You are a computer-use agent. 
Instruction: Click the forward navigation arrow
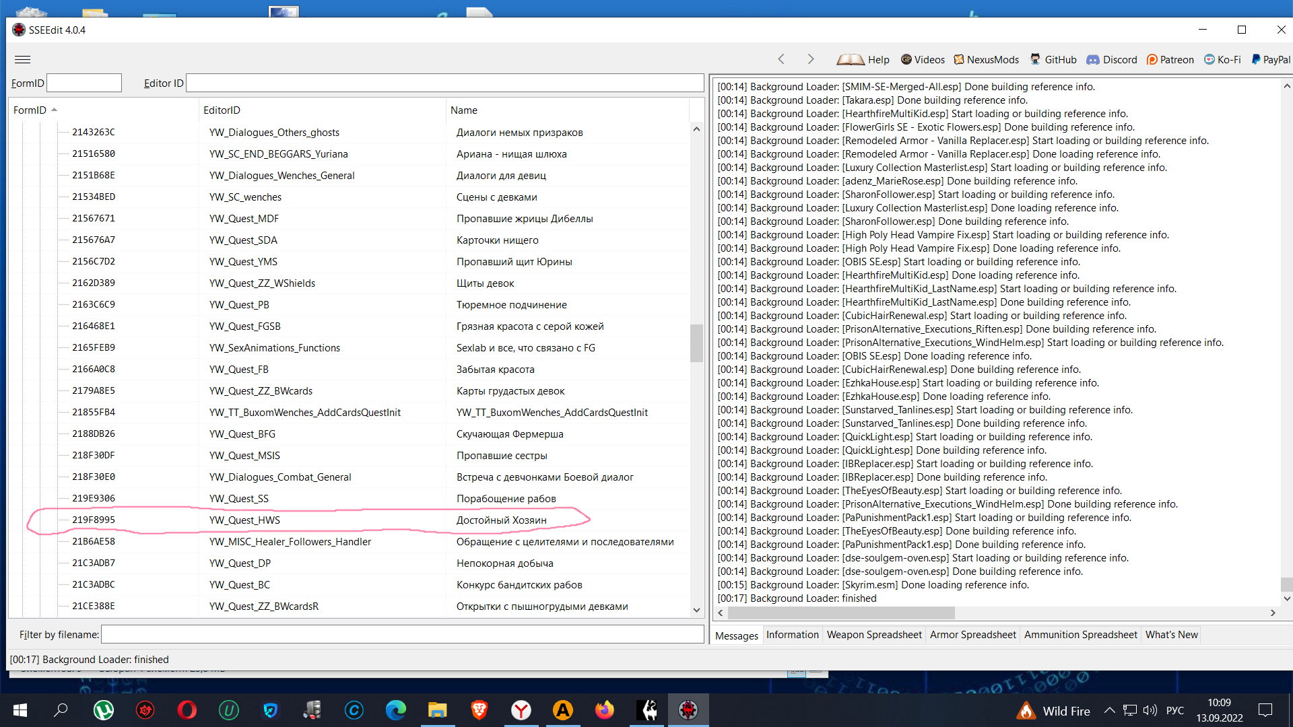[811, 59]
